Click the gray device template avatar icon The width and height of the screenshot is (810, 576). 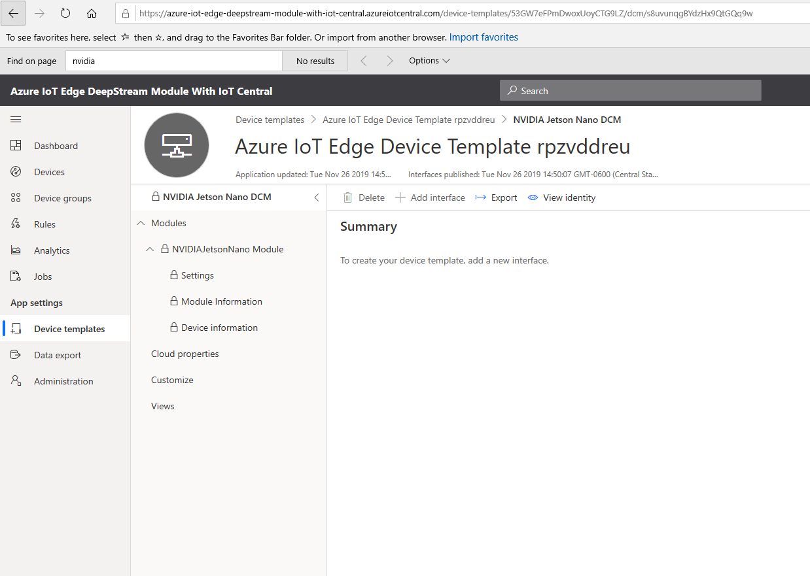pos(177,145)
